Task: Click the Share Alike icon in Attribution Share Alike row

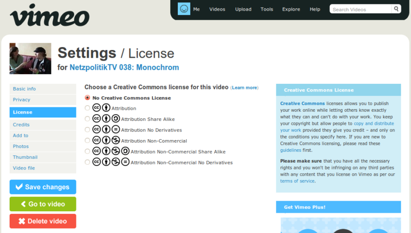Action: pos(116,119)
